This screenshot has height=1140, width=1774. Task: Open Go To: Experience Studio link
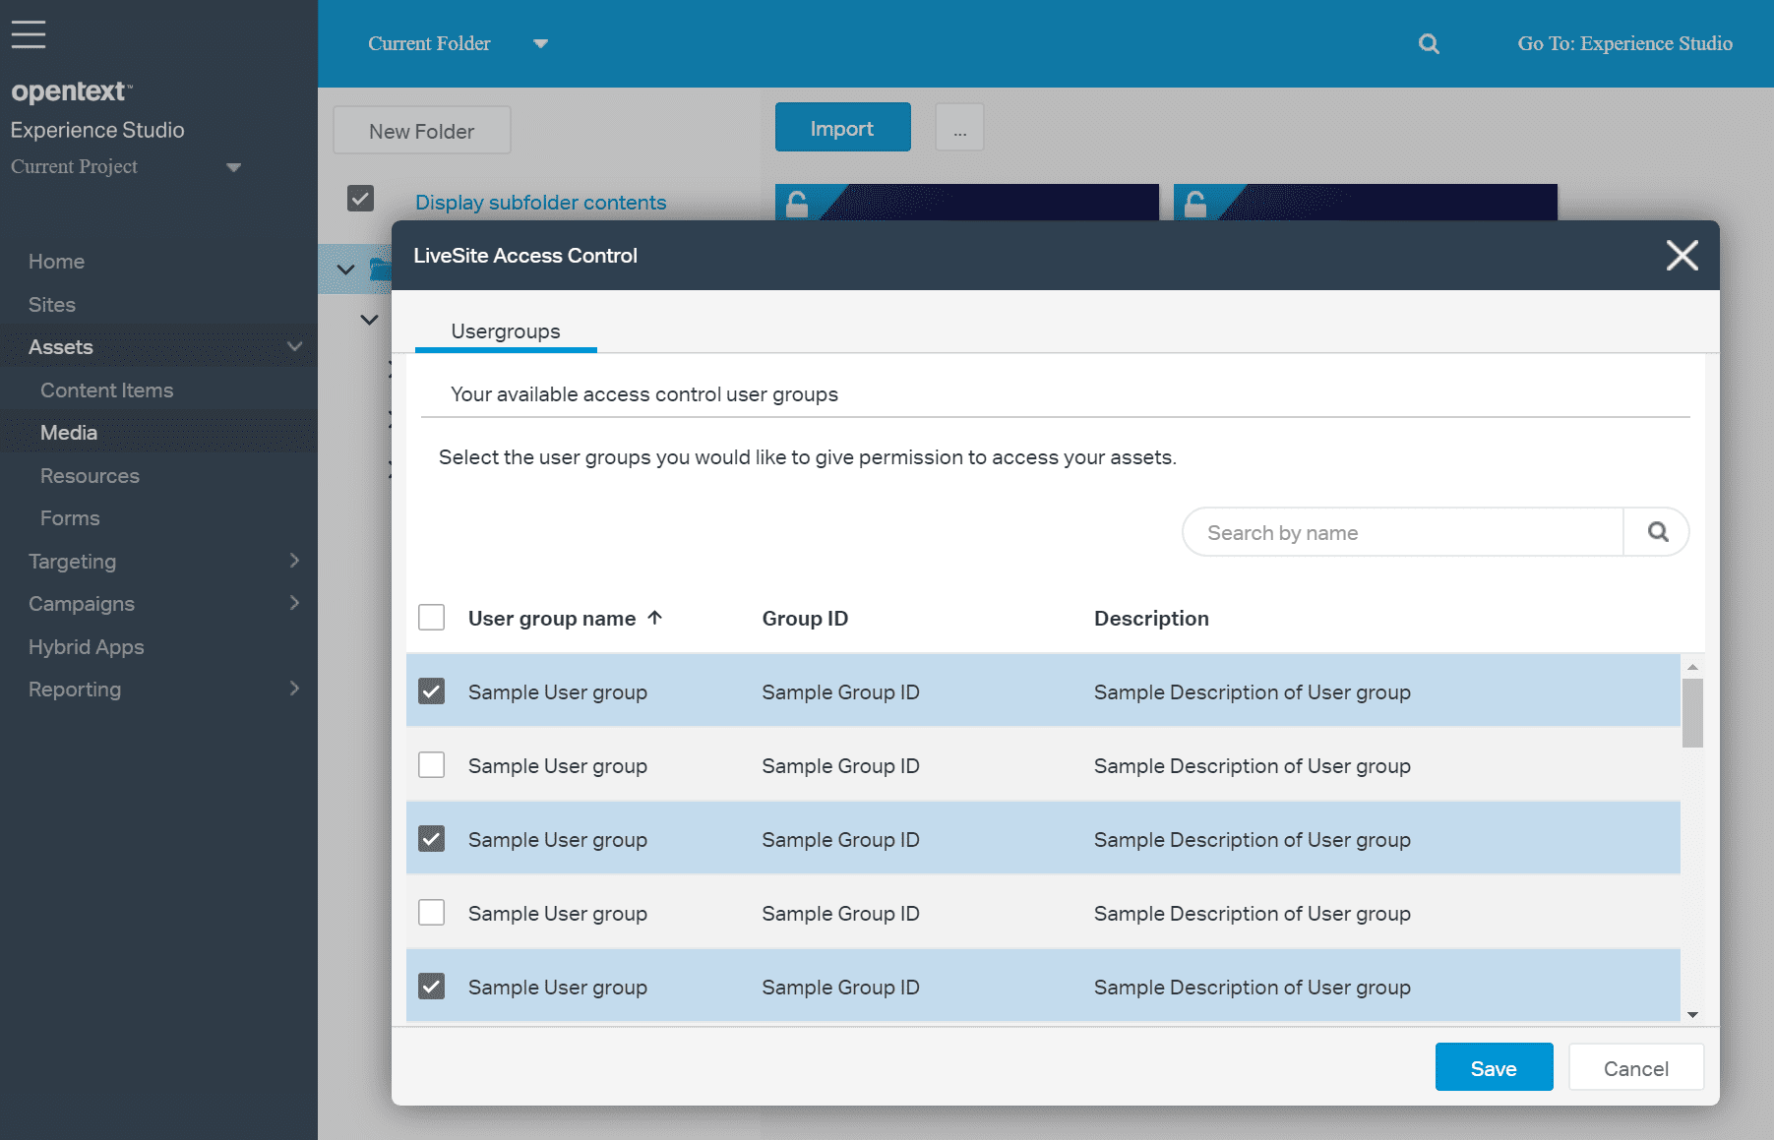tap(1623, 43)
